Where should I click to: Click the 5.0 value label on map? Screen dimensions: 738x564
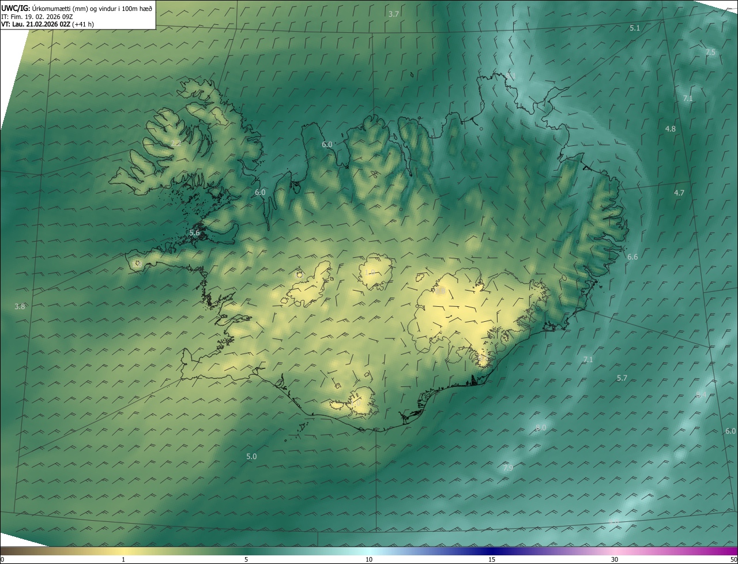(x=251, y=457)
